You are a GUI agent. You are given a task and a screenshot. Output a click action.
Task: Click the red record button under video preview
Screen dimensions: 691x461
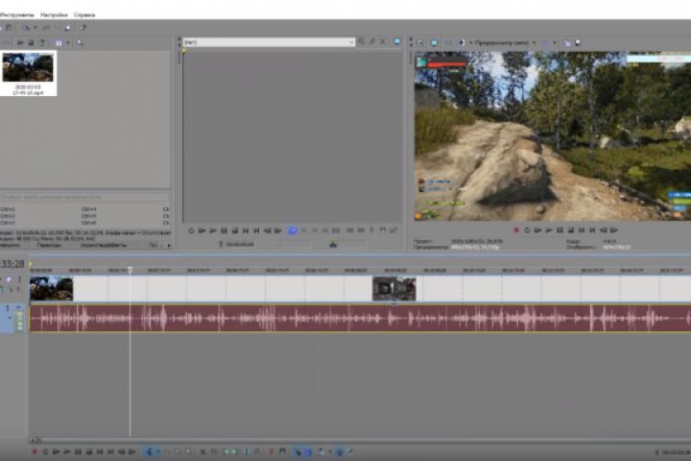516,230
